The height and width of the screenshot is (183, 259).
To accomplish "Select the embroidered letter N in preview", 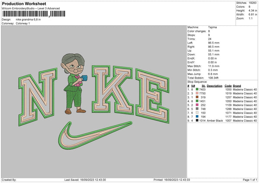I will tap(38, 97).
